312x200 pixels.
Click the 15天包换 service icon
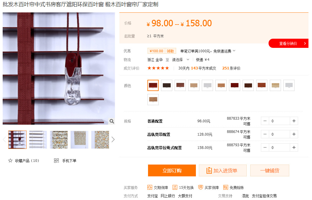coord(175,188)
